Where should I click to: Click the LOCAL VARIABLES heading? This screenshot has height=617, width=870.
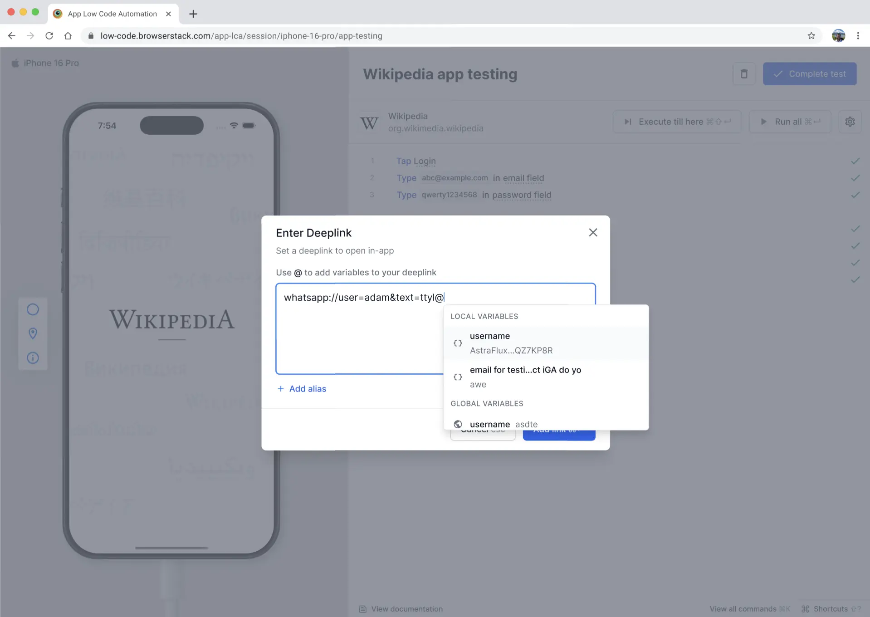[484, 316]
